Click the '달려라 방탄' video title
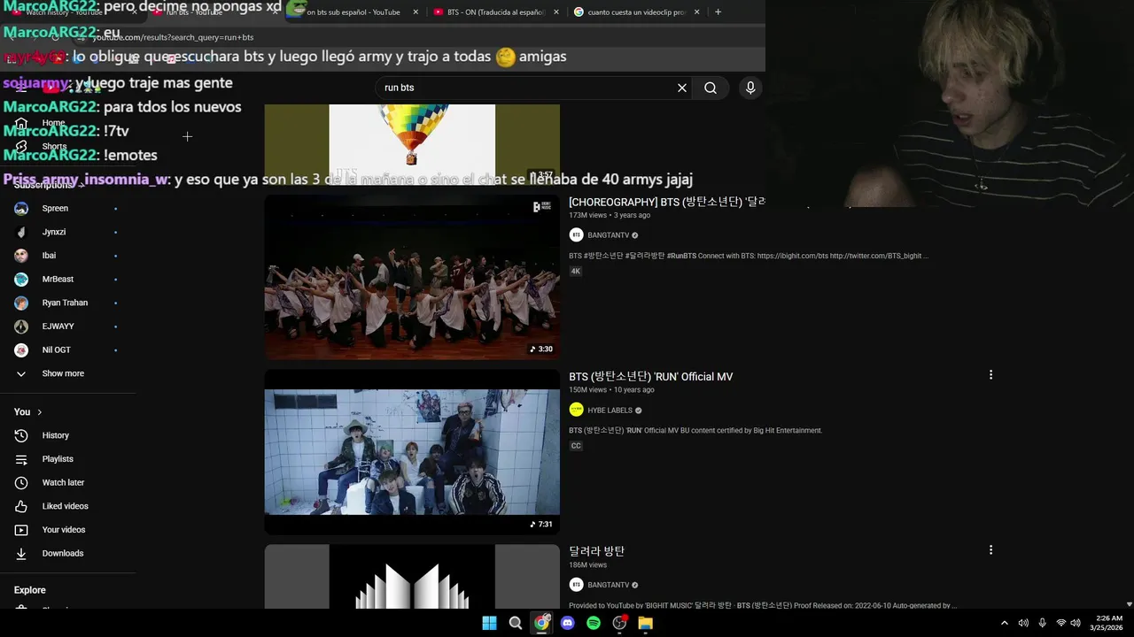The height and width of the screenshot is (637, 1134). click(x=596, y=551)
